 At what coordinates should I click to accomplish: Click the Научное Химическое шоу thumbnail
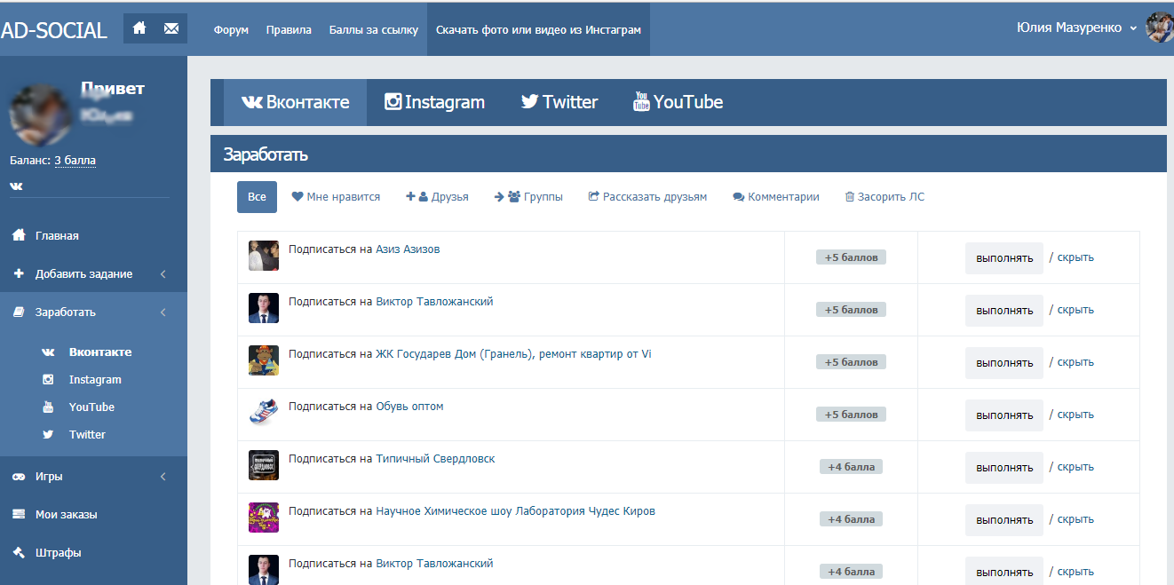tap(264, 518)
